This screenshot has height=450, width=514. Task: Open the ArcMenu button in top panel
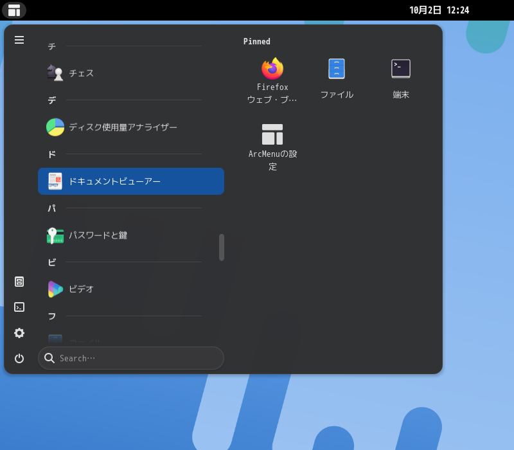[x=14, y=10]
